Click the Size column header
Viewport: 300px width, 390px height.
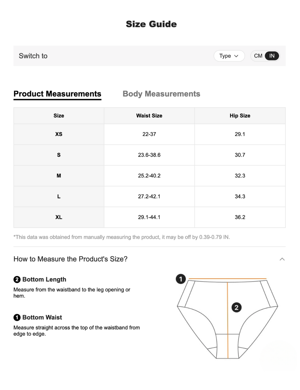(x=59, y=116)
